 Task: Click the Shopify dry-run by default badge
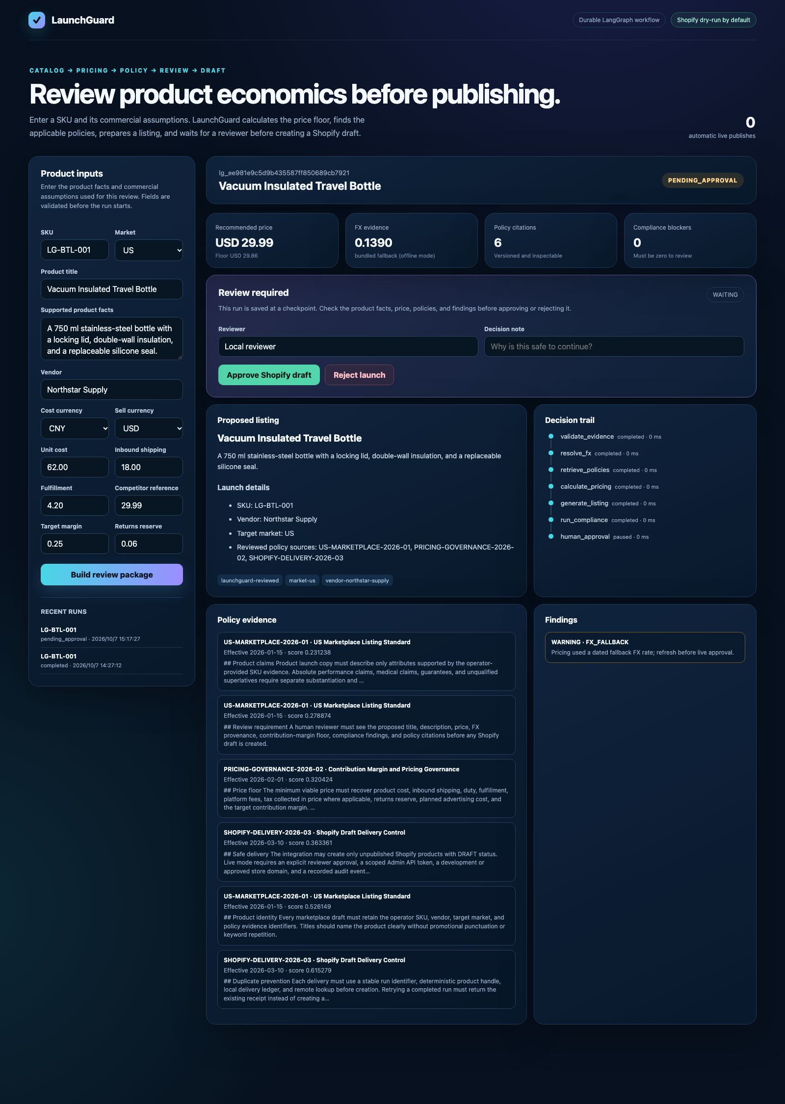click(x=713, y=20)
